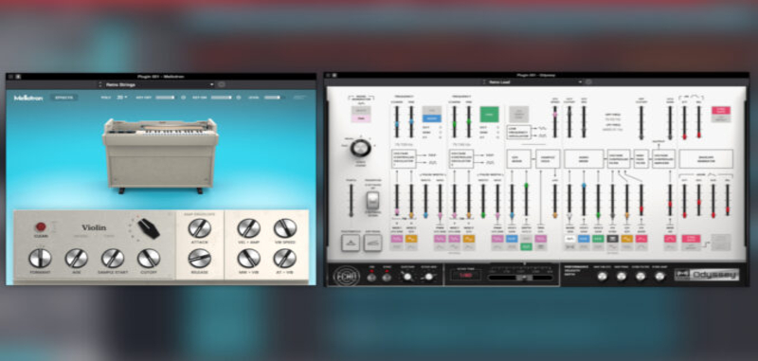Click the second red LED button beside FDR logo
This screenshot has height=361, width=758.
(387, 277)
